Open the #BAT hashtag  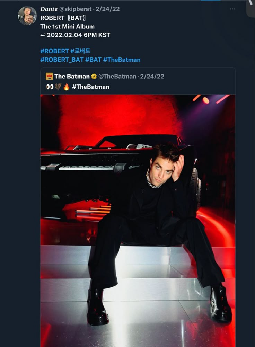pyautogui.click(x=93, y=60)
